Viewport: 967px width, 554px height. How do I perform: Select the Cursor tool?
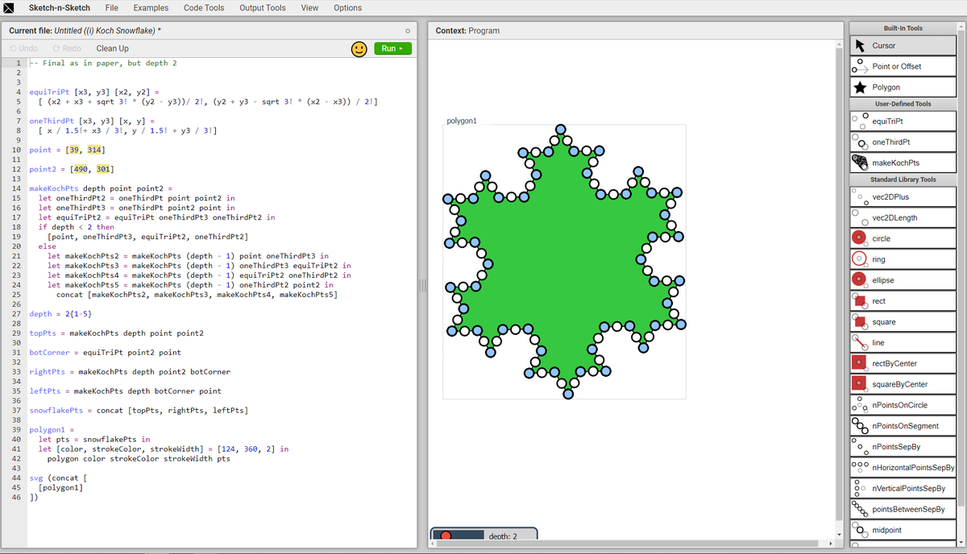[903, 46]
